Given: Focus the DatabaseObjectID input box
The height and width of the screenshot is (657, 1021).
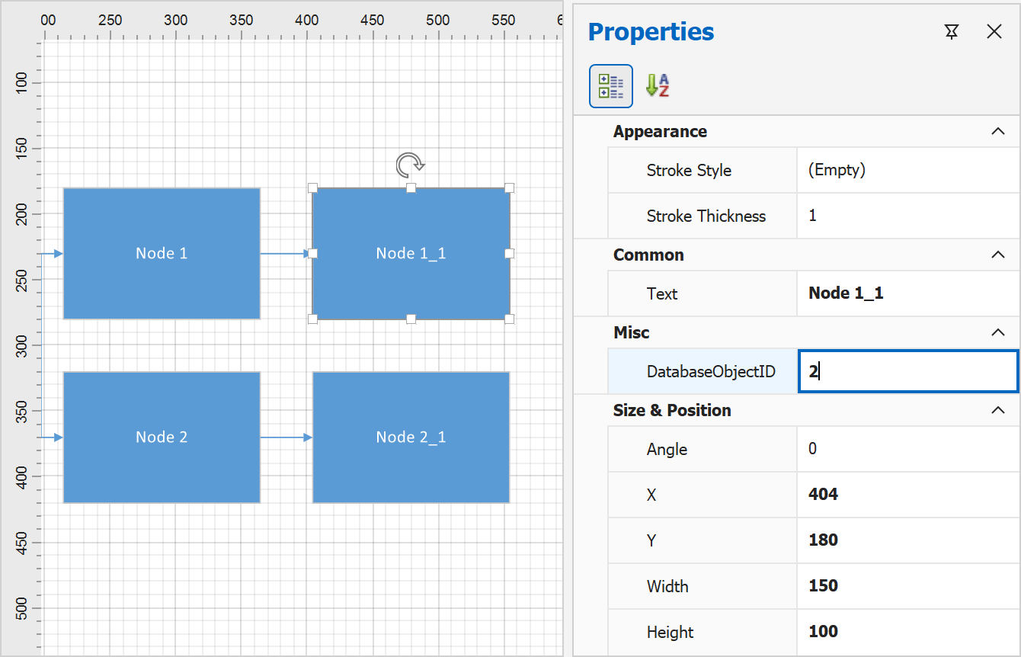Looking at the screenshot, I should [x=908, y=372].
